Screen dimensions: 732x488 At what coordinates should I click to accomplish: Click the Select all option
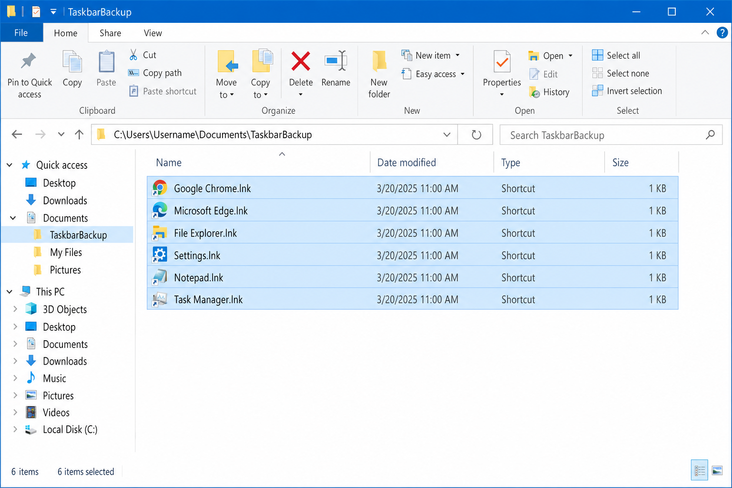(616, 55)
